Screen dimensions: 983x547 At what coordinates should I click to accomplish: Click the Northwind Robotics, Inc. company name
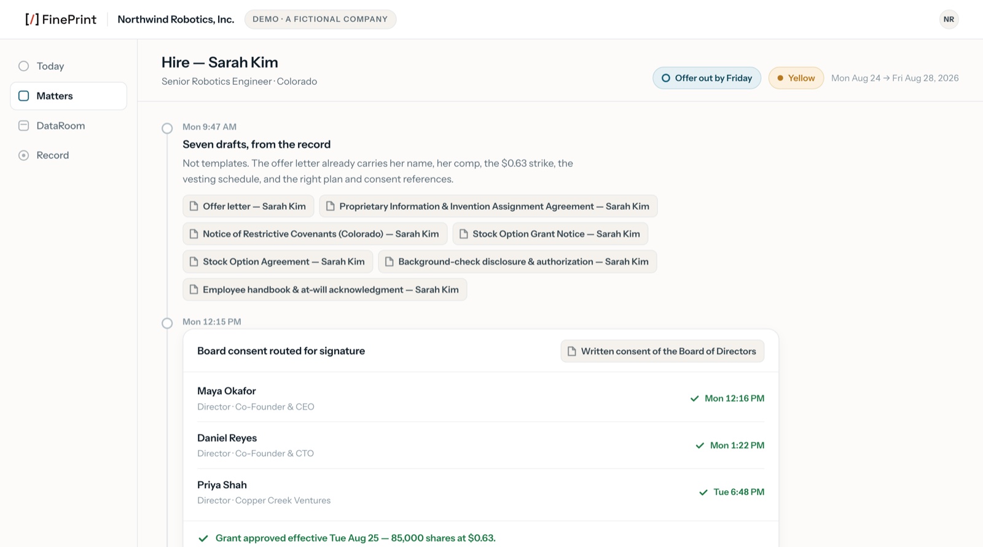click(176, 19)
